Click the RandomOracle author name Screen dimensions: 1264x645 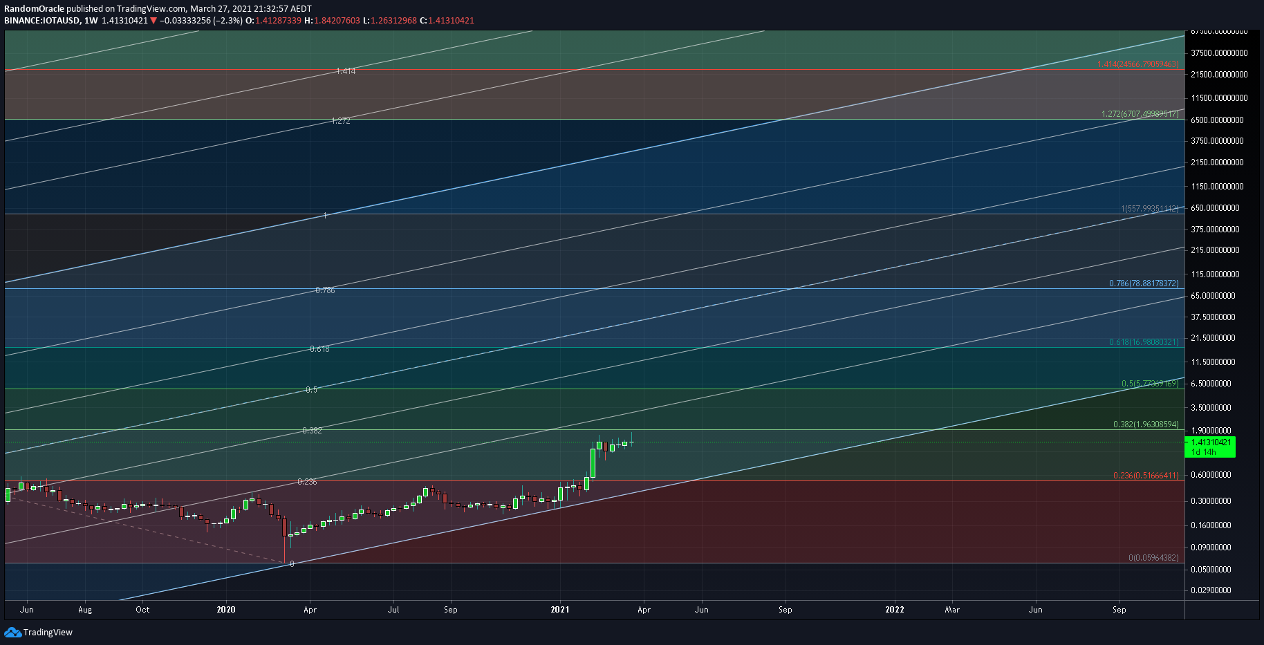34,9
